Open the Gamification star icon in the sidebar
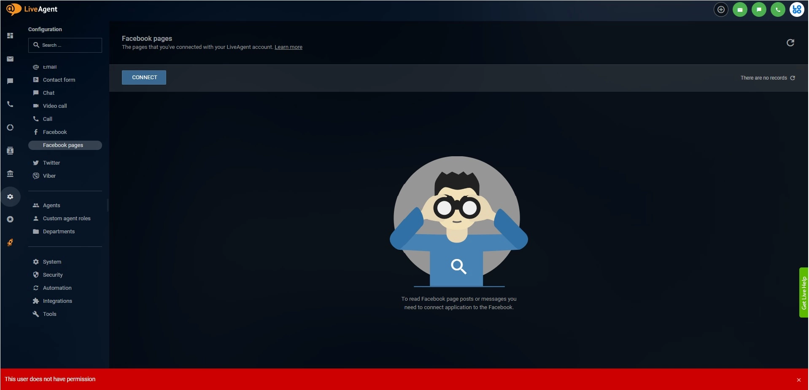Image resolution: width=809 pixels, height=390 pixels. pyautogui.click(x=10, y=219)
